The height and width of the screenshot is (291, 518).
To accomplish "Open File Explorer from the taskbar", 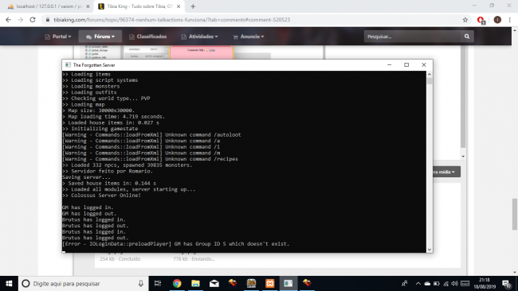I will coord(195,283).
